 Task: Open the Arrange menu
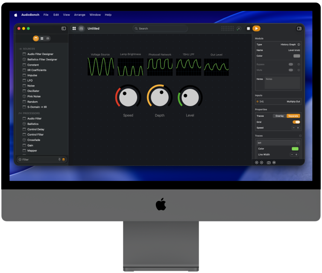(79, 15)
